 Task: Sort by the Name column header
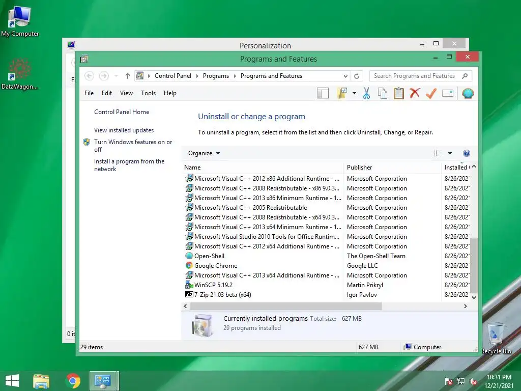(263, 167)
